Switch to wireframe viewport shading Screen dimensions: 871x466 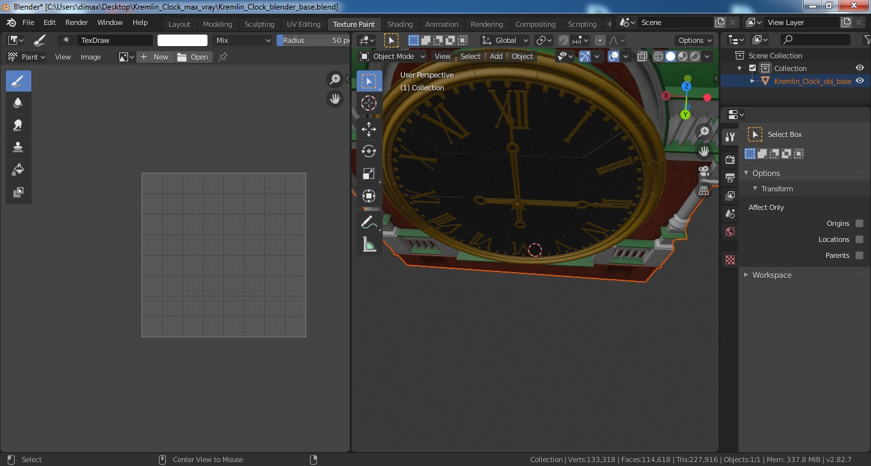point(658,56)
